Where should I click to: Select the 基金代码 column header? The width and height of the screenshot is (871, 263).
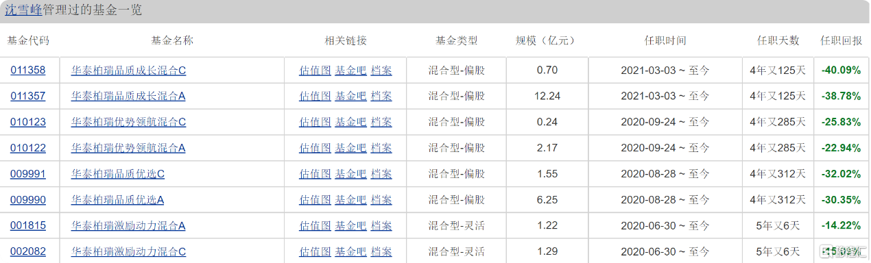[28, 40]
